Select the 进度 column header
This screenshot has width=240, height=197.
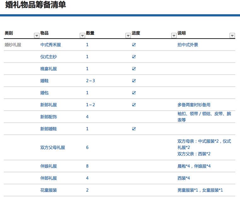click(136, 33)
